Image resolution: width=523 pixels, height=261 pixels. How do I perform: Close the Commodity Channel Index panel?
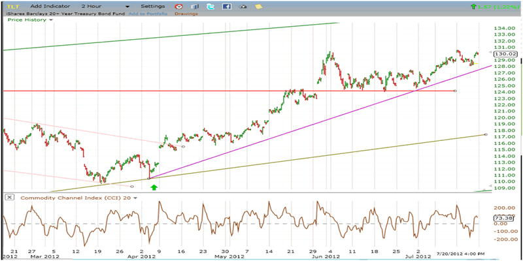tap(9, 197)
